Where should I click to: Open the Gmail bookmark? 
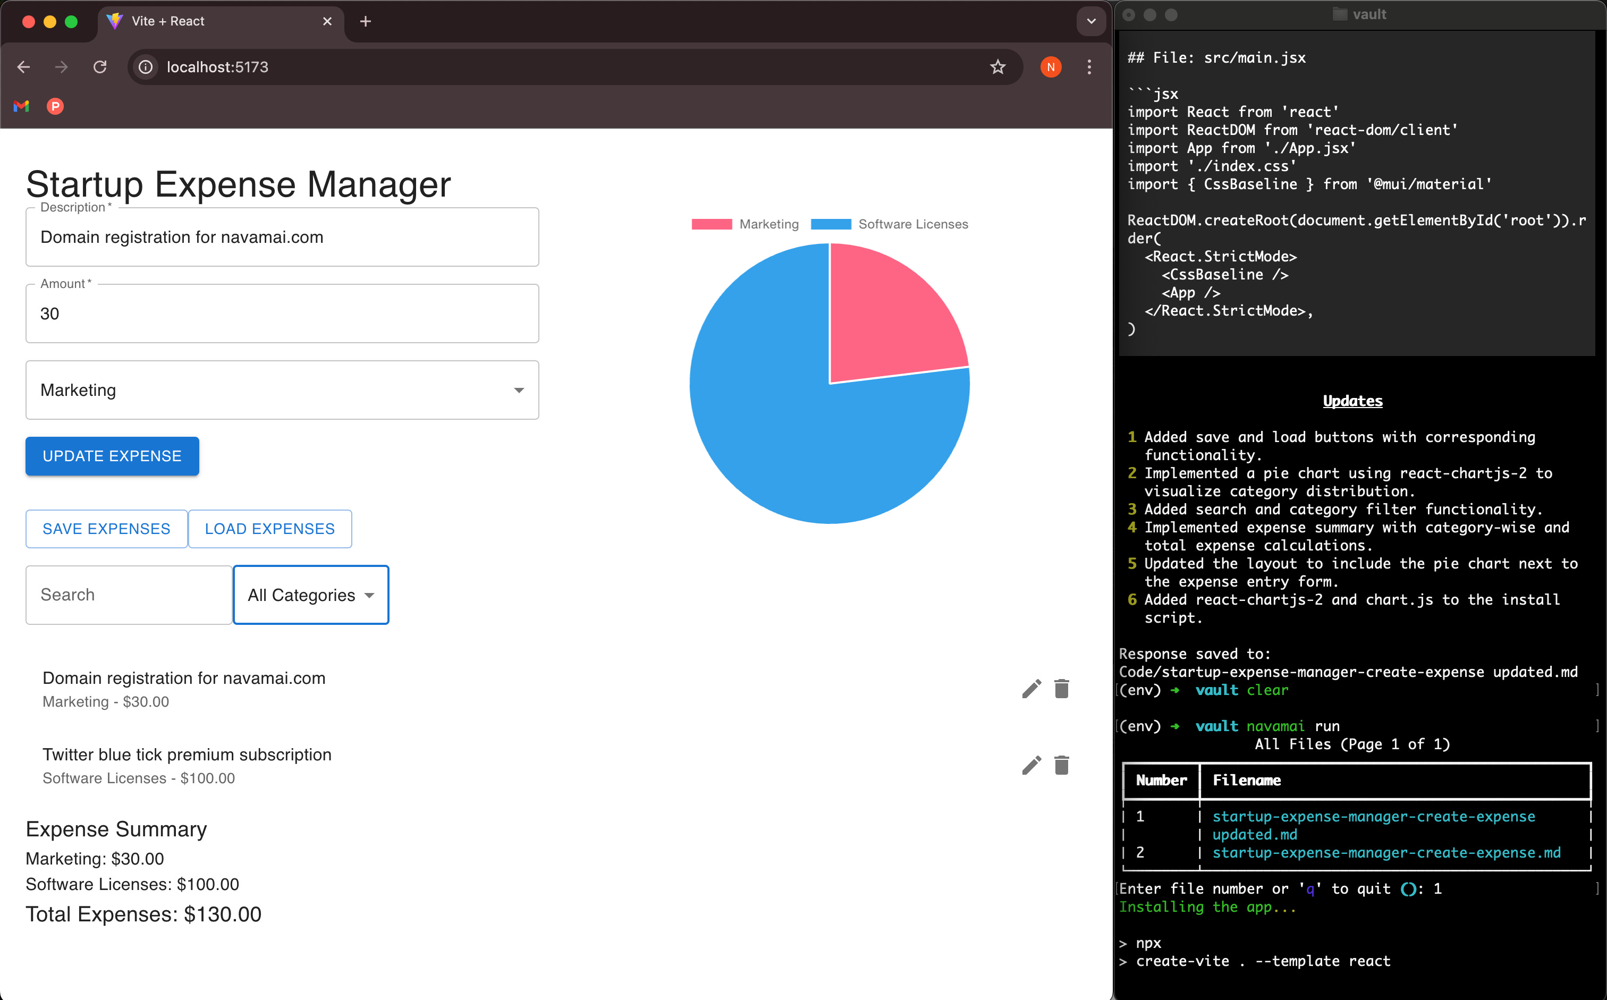(x=22, y=106)
